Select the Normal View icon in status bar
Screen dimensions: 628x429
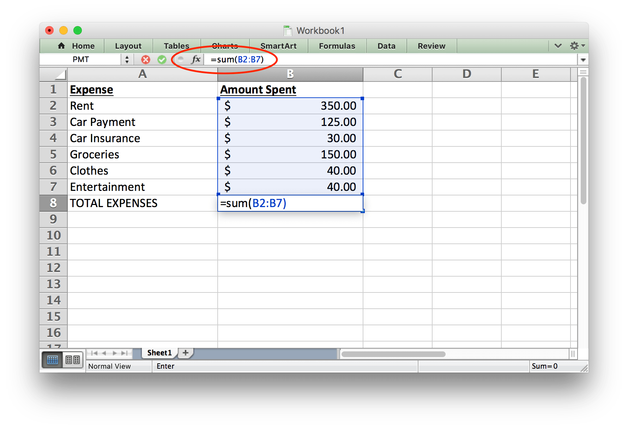click(x=52, y=360)
